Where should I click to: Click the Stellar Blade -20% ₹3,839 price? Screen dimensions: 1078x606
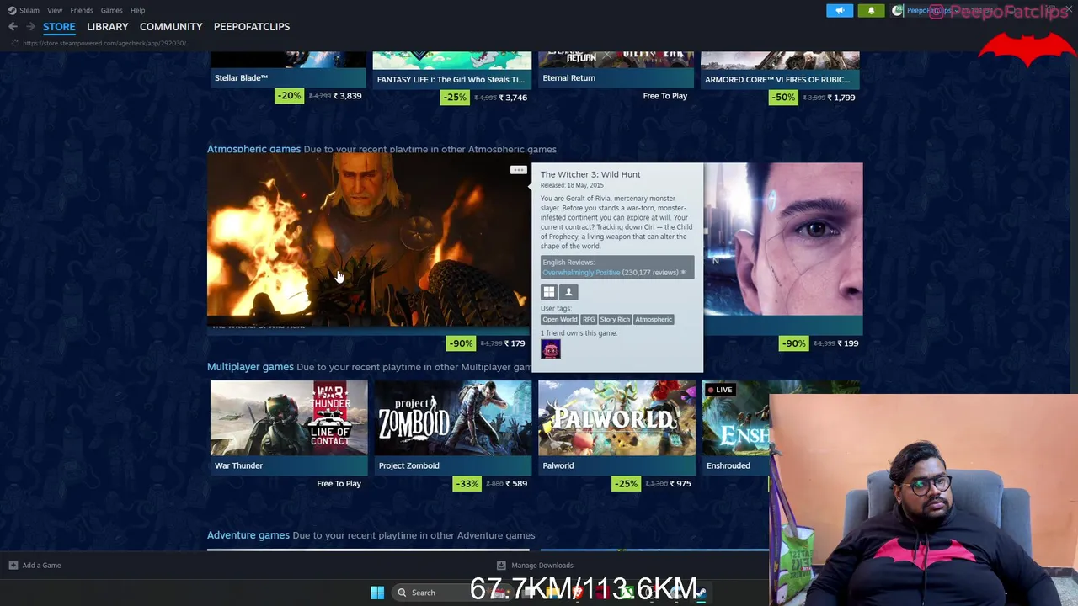point(319,96)
